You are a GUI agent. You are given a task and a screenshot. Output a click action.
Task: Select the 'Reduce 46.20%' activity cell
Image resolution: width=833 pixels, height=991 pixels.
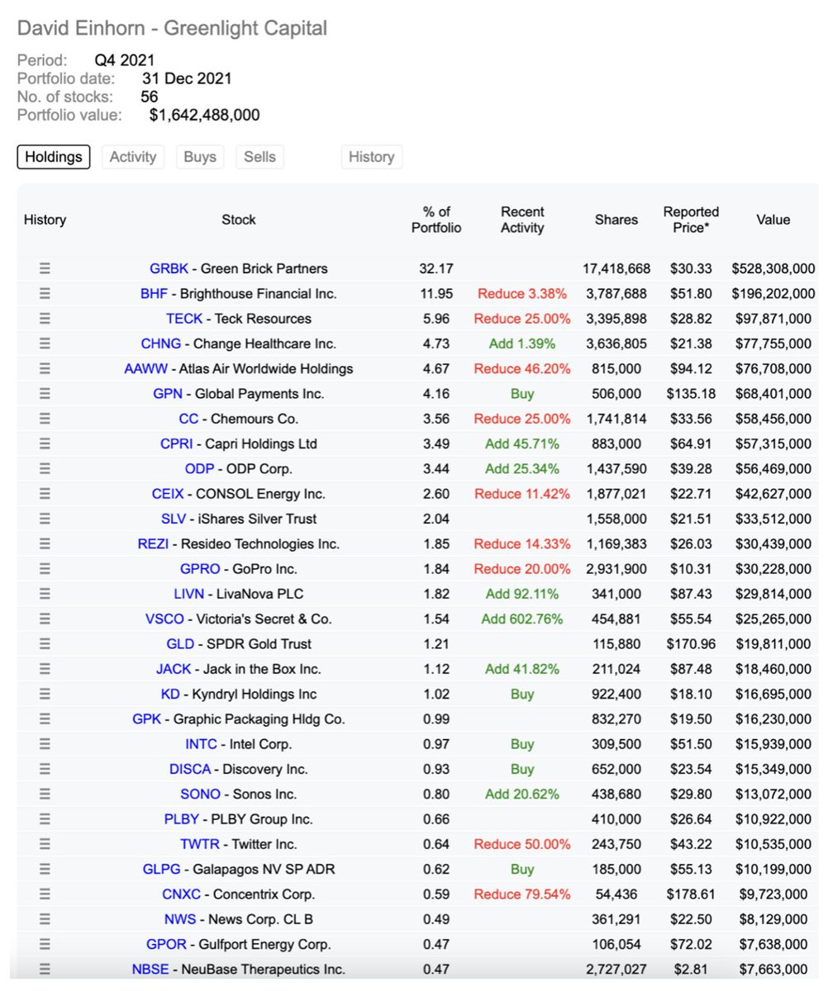522,368
